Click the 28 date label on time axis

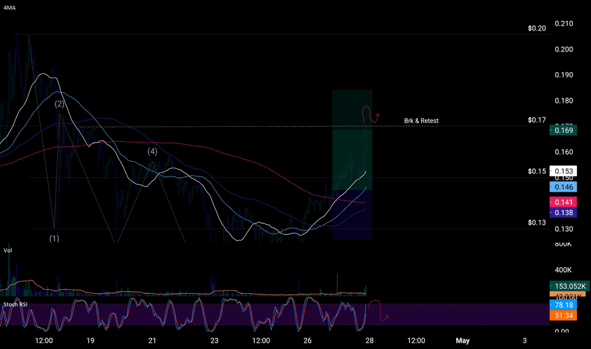tap(370, 340)
